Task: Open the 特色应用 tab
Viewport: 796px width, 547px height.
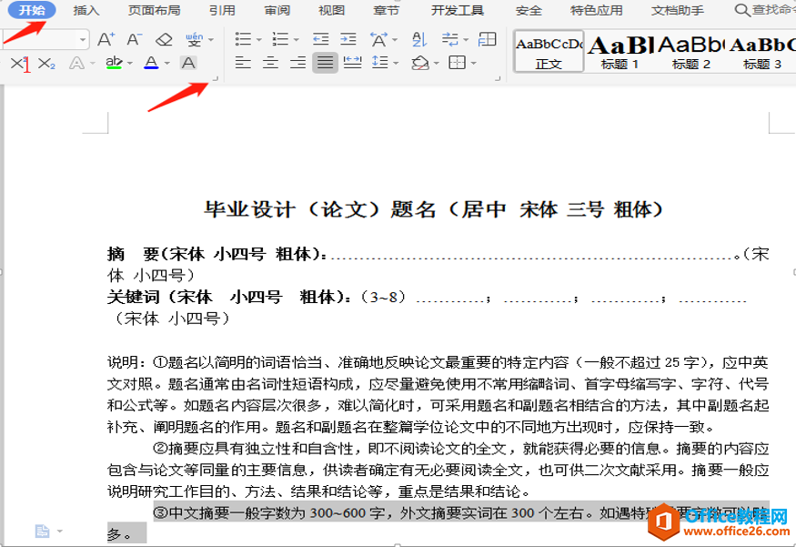Action: tap(597, 10)
